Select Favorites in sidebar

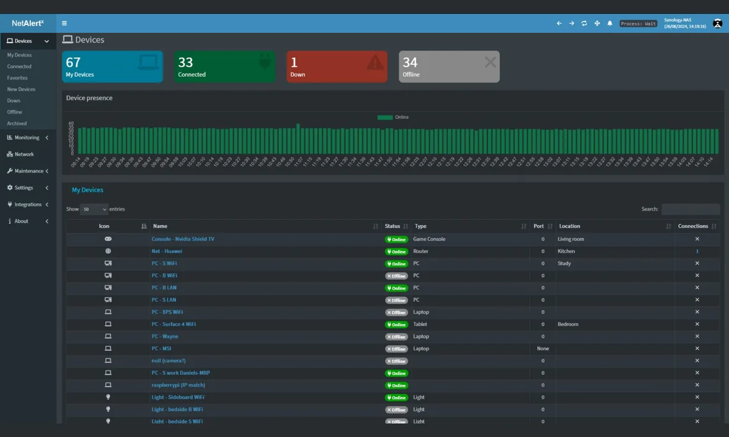point(17,78)
